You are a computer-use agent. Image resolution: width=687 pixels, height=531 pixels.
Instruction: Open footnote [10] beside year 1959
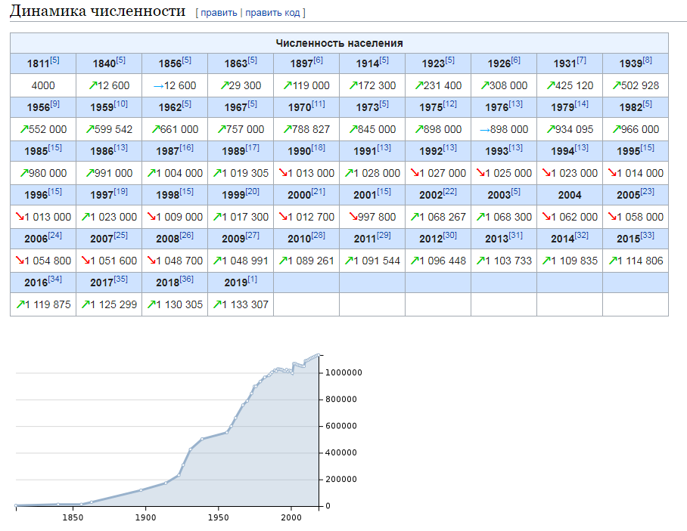click(x=120, y=104)
